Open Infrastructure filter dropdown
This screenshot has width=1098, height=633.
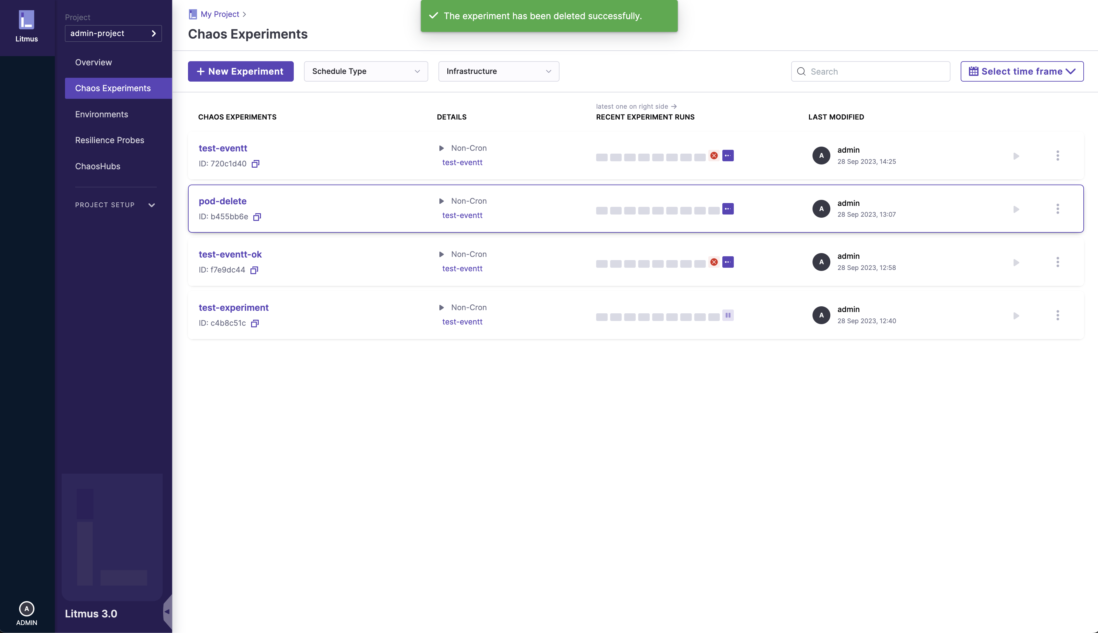coord(498,71)
